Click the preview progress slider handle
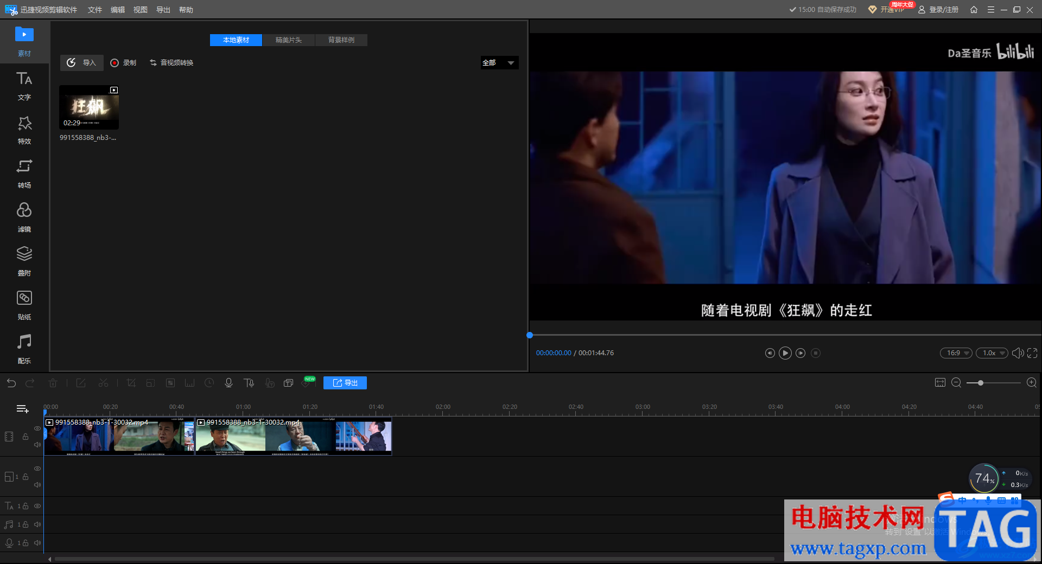 click(x=530, y=335)
